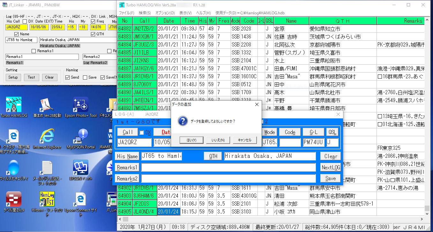
Task: Open the 検索(S) menu
Action: pyautogui.click(x=145, y=13)
